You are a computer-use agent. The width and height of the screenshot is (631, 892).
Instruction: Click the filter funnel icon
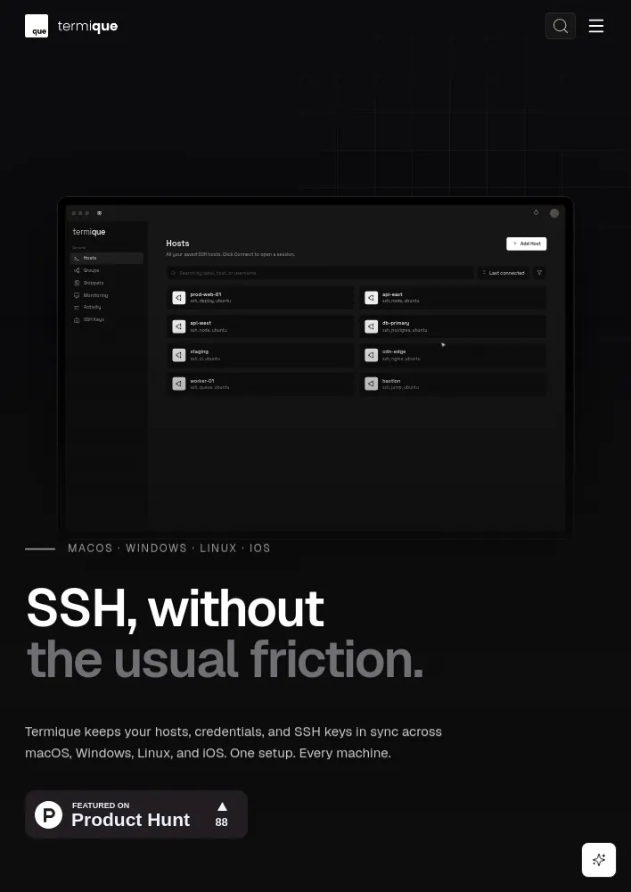539,273
